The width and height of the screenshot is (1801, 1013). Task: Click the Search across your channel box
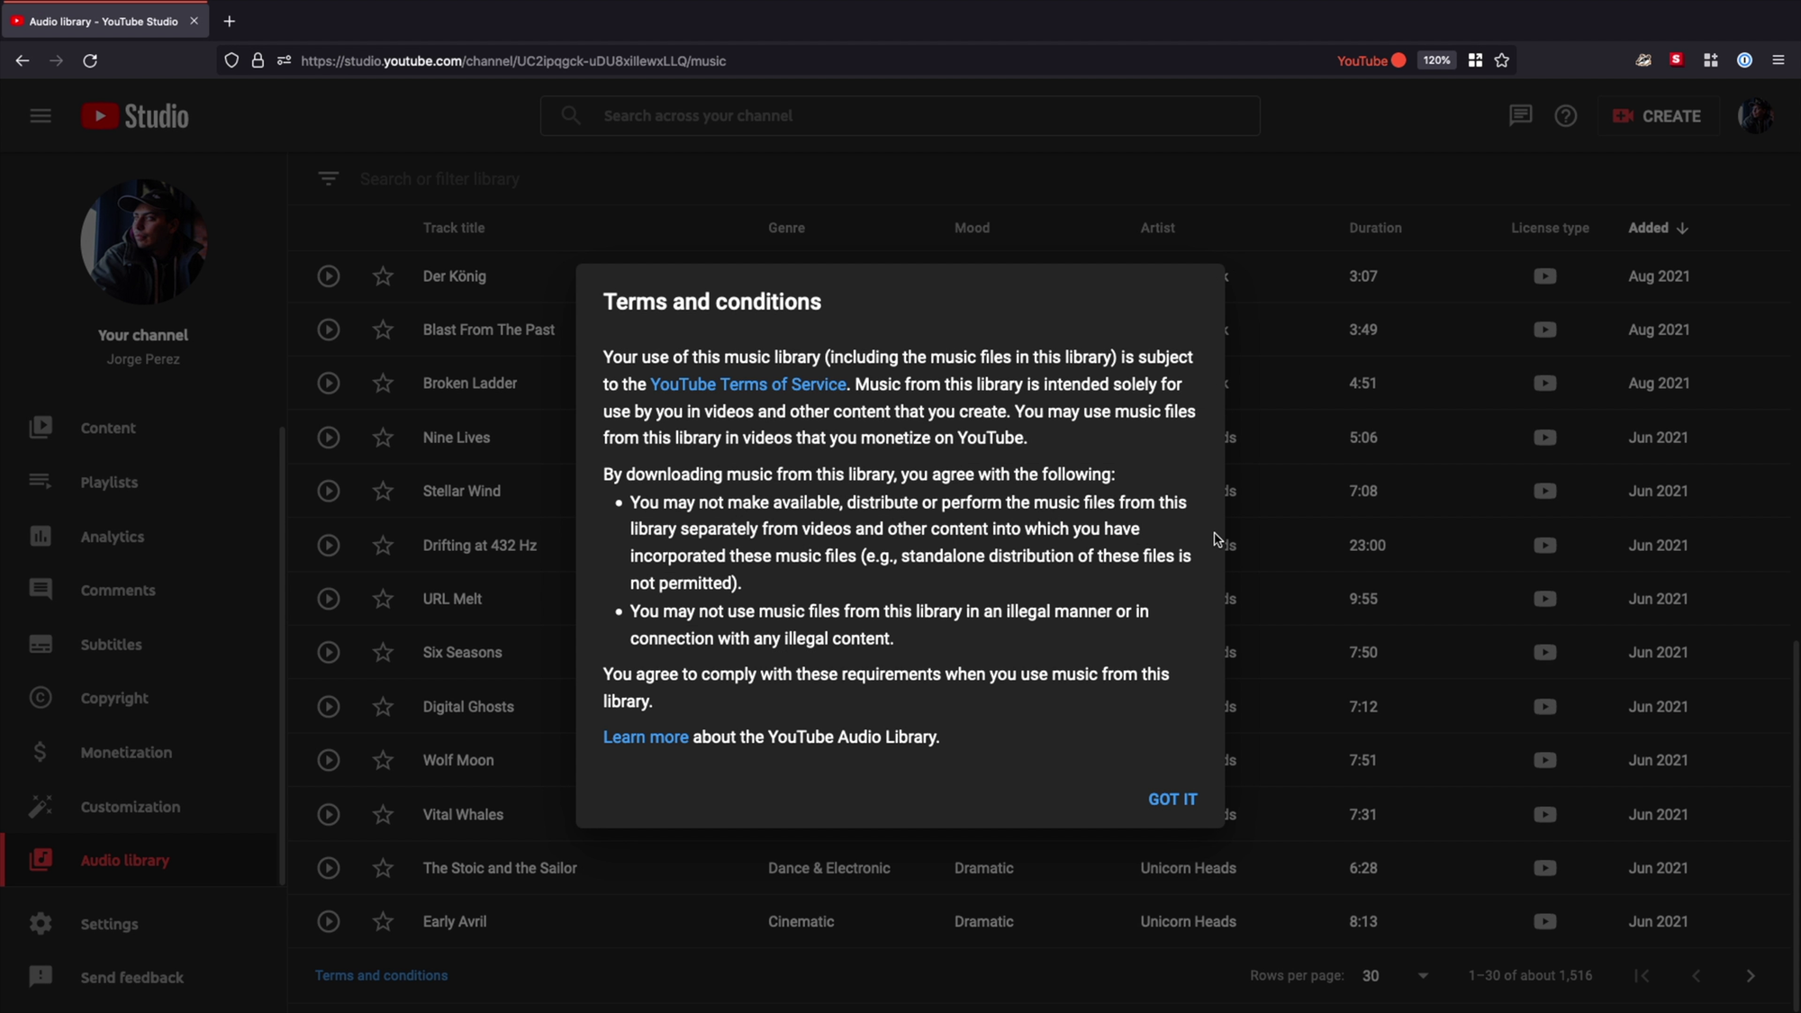click(900, 116)
